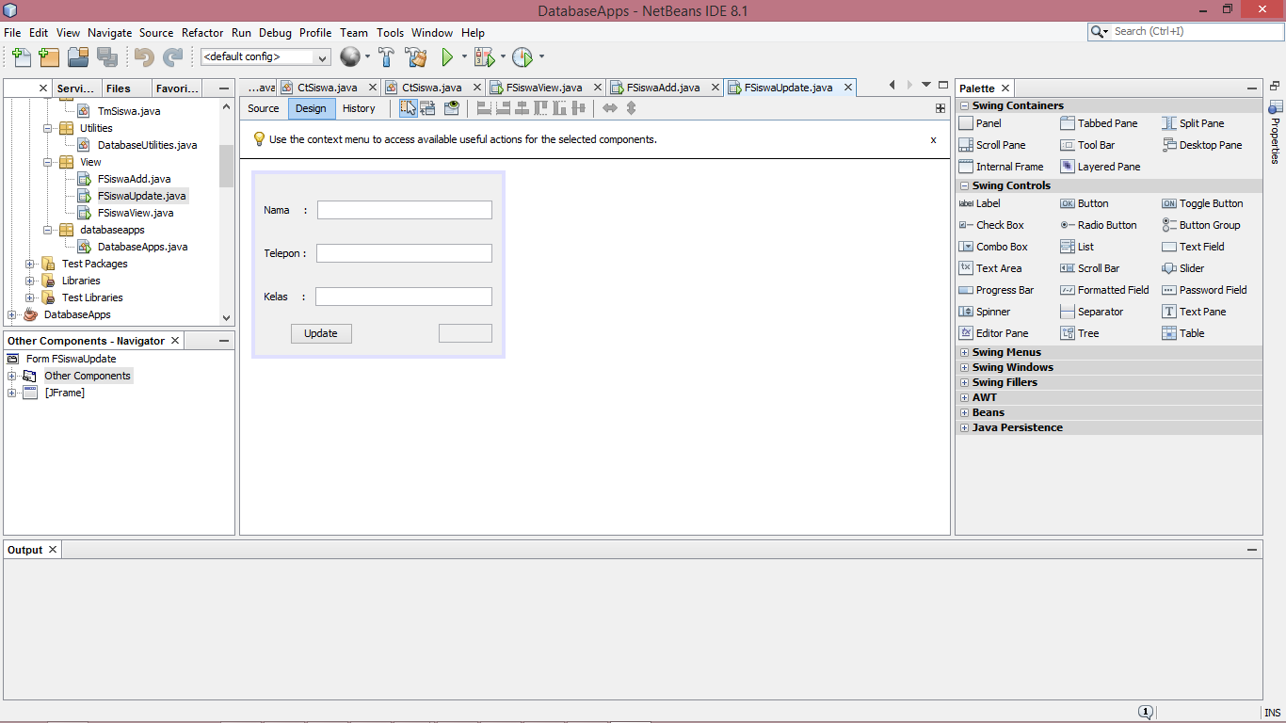Click the Open Project folder icon
The height and width of the screenshot is (723, 1286).
78,57
